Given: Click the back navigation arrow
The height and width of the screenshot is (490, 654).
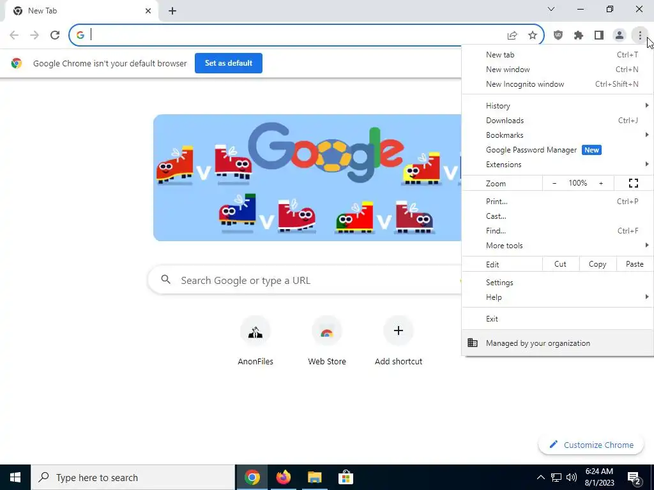Looking at the screenshot, I should pos(14,35).
